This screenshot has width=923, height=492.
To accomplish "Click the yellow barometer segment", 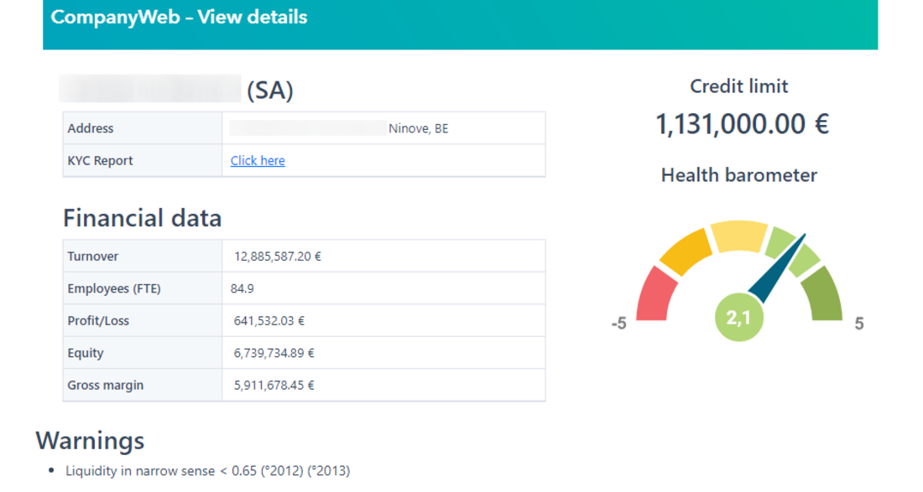I will point(738,236).
